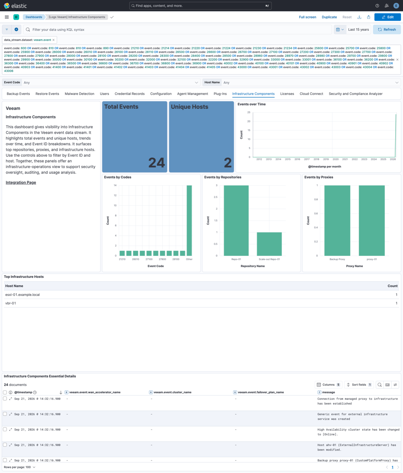The image size is (403, 473).
Task: Open the Users tab
Action: pyautogui.click(x=104, y=94)
